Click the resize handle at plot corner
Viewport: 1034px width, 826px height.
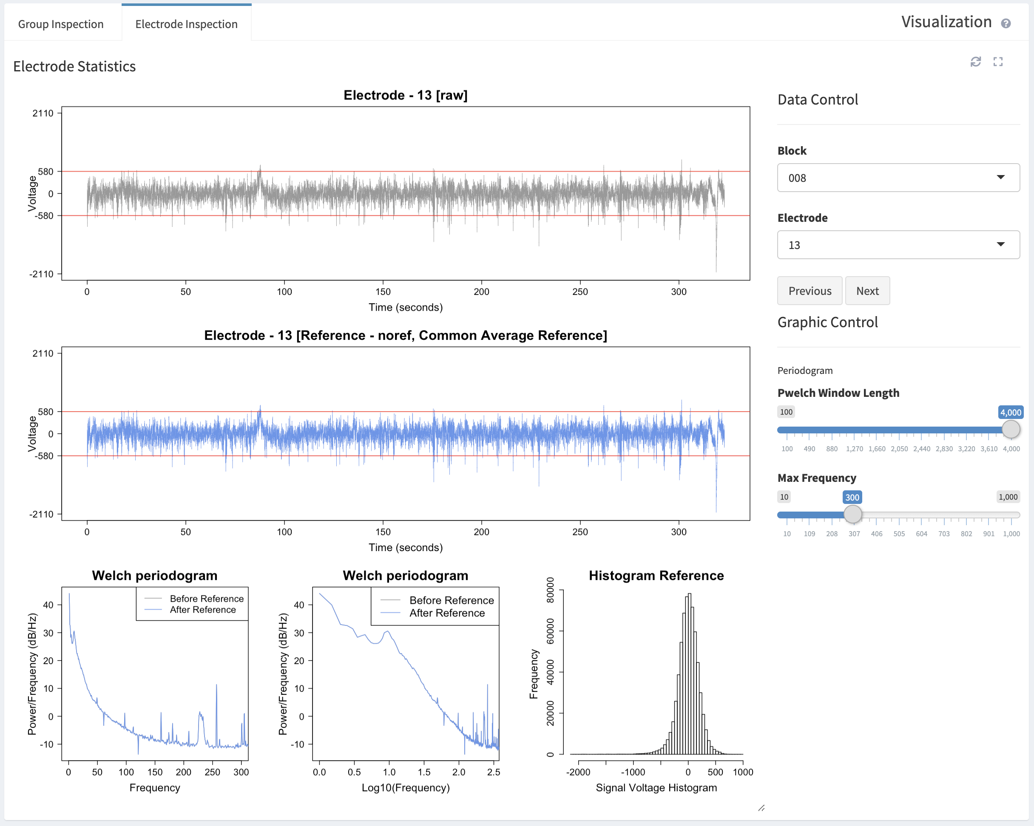pyautogui.click(x=761, y=808)
